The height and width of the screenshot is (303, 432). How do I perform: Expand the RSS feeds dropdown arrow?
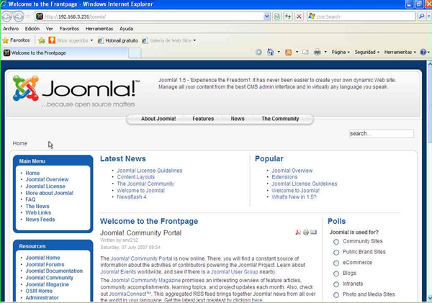click(x=297, y=52)
